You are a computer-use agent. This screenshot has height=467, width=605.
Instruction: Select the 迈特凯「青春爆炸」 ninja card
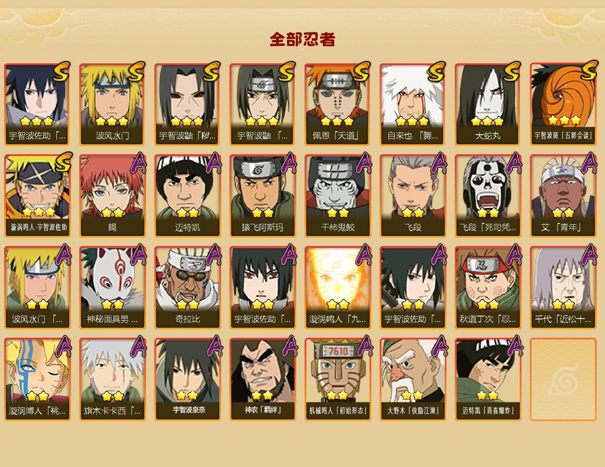pyautogui.click(x=488, y=379)
